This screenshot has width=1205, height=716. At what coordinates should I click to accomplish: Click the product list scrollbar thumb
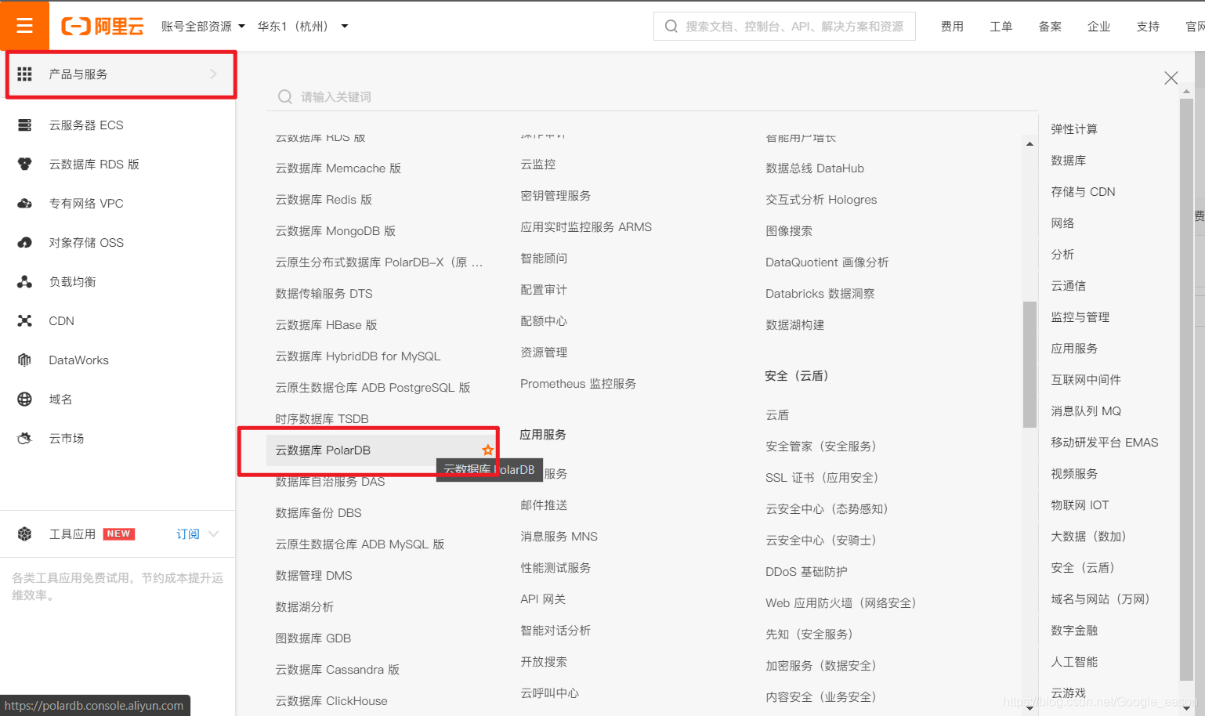tap(1029, 364)
